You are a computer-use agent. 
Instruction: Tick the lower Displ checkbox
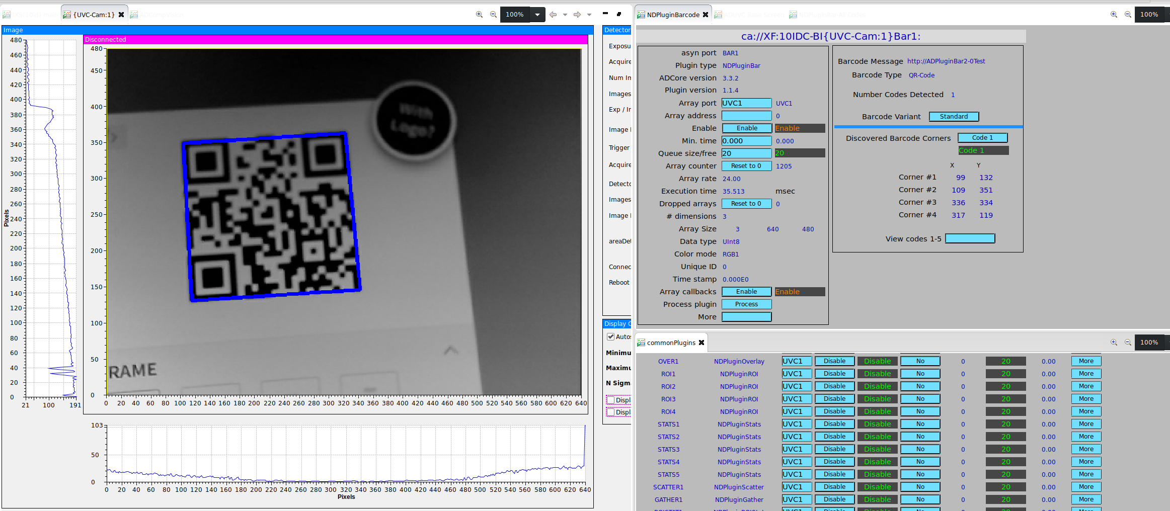click(x=610, y=412)
